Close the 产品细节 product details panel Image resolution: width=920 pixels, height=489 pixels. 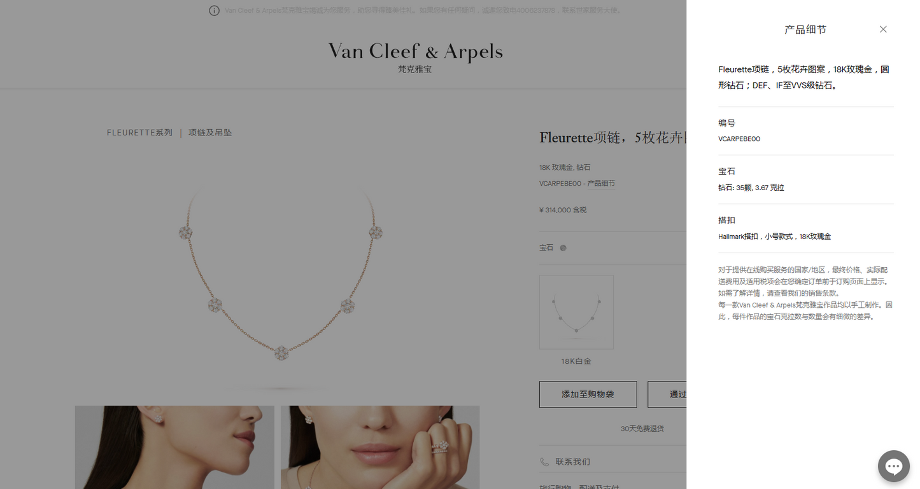pos(883,29)
